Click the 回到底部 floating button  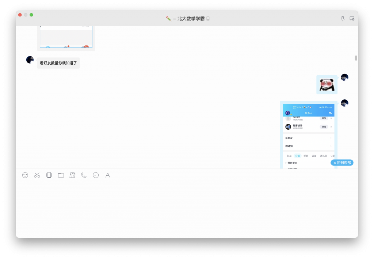[x=342, y=163]
